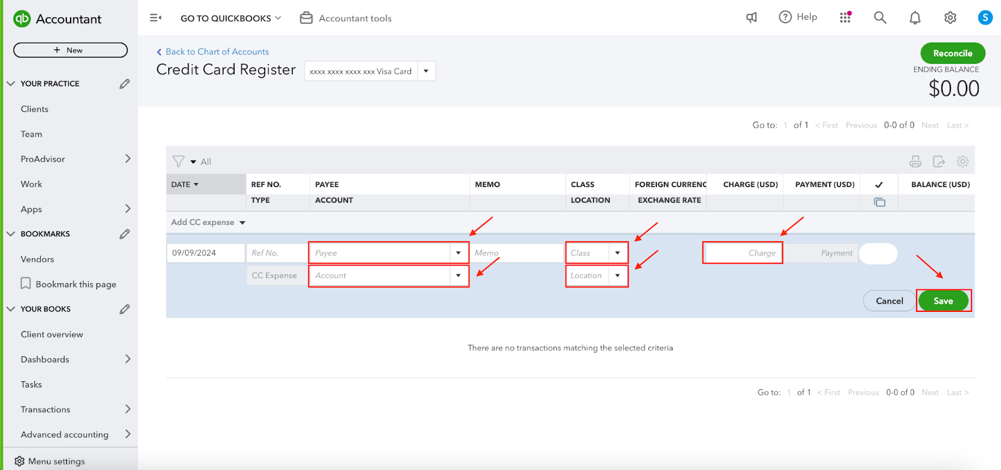The height and width of the screenshot is (470, 1001).
Task: Edit Your Practice section pencil icon
Action: pyautogui.click(x=124, y=84)
